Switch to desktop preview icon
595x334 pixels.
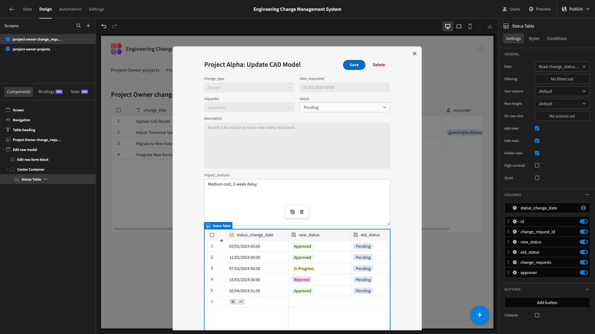click(448, 26)
